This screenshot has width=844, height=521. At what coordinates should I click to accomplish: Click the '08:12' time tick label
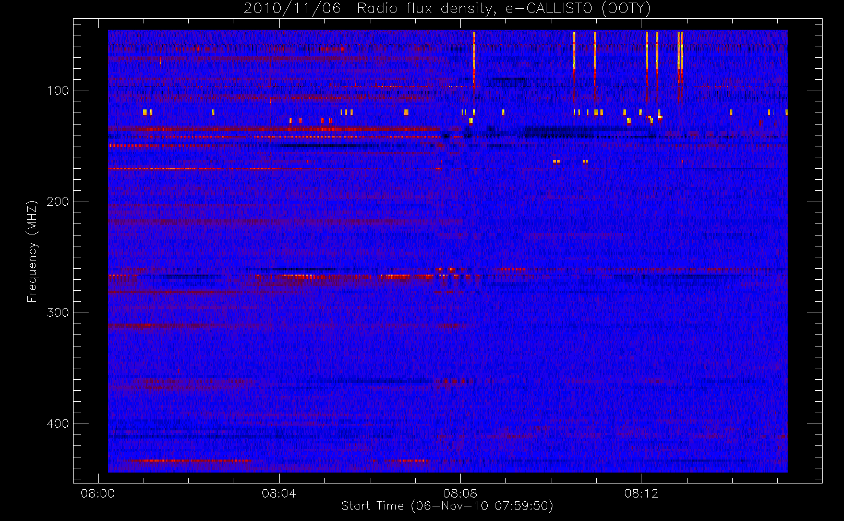pos(641,493)
